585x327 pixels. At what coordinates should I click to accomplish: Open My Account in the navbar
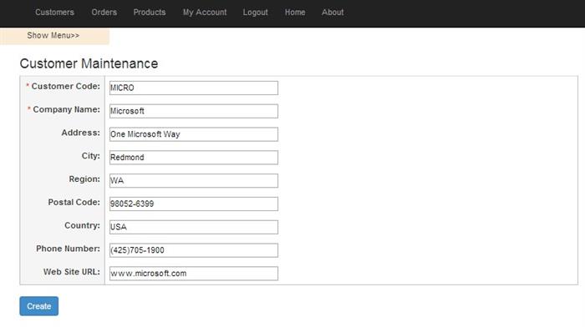[x=205, y=13]
